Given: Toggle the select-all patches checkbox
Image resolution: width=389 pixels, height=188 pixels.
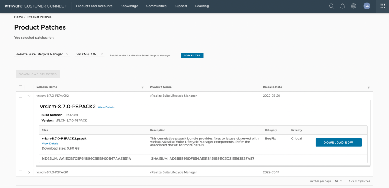Looking at the screenshot, I should [21, 87].
